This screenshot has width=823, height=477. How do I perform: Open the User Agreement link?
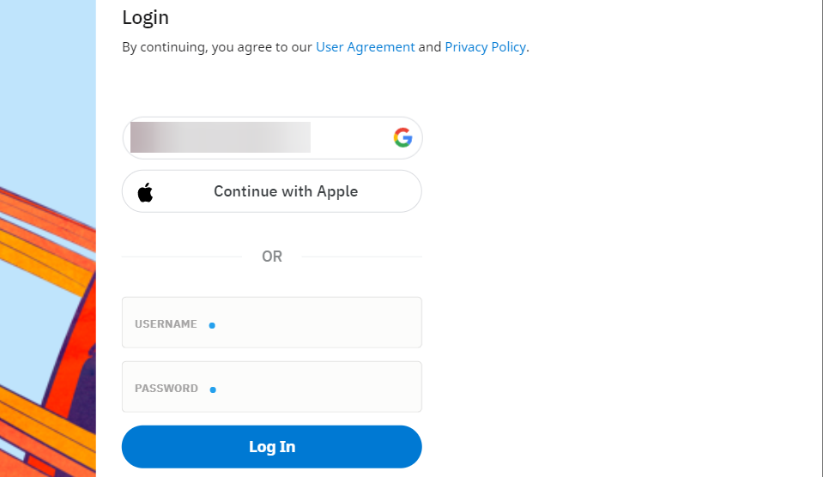click(x=365, y=47)
